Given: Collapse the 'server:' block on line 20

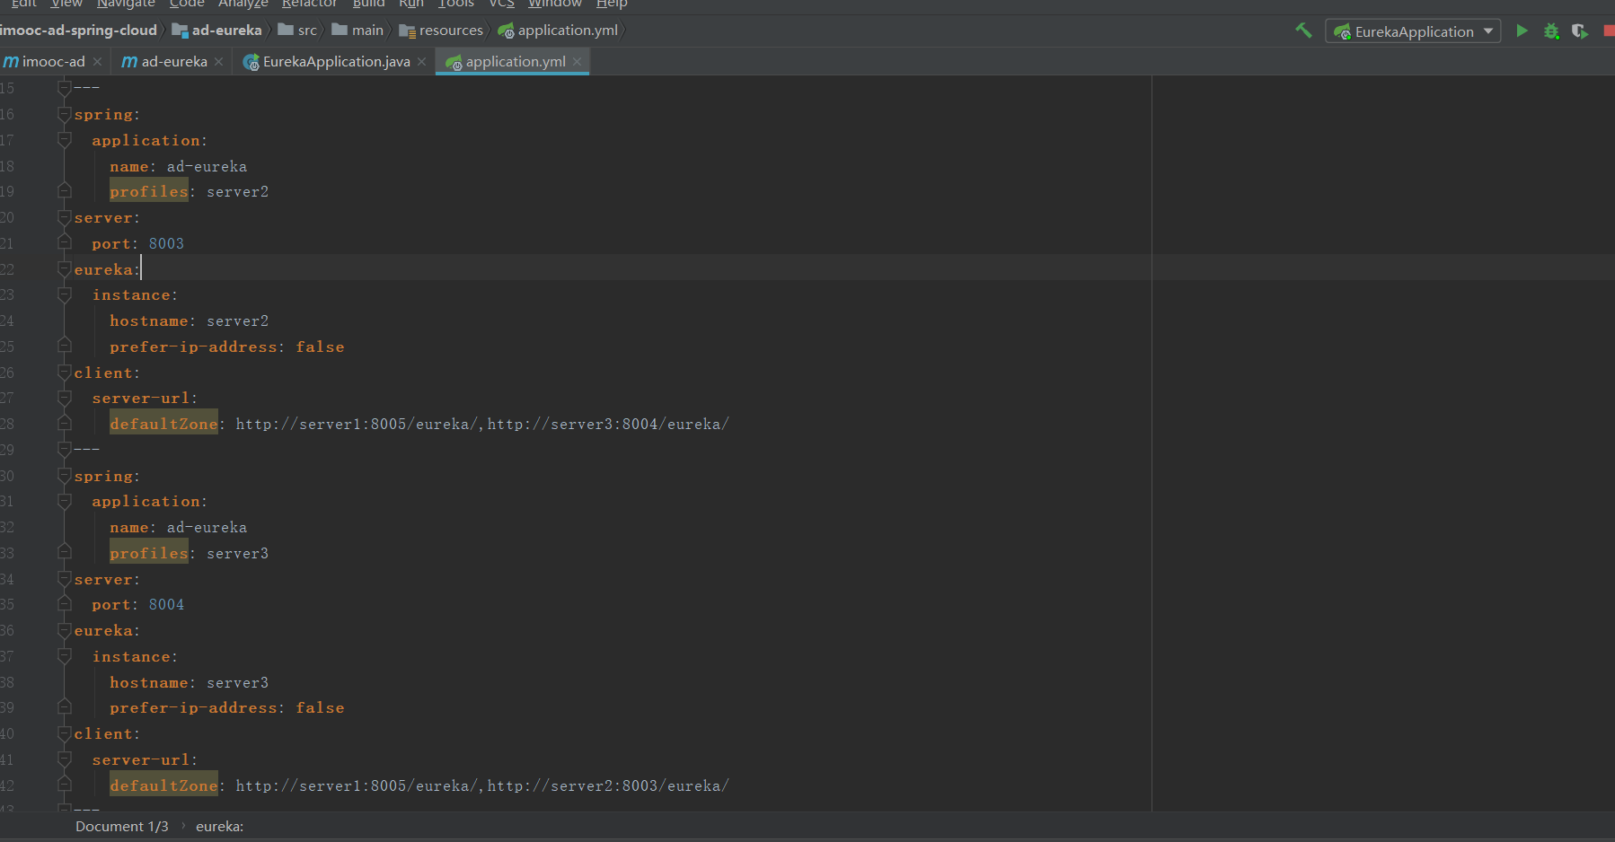Looking at the screenshot, I should point(65,218).
